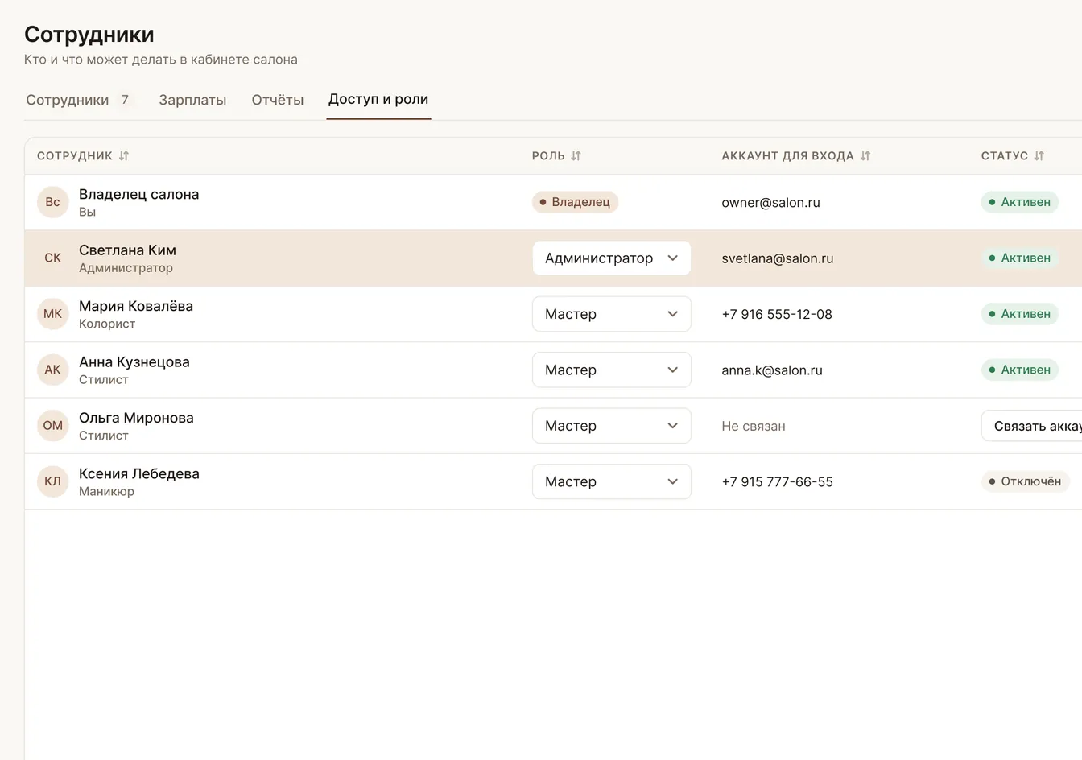
Task: Click the Не связан account text
Action: pyautogui.click(x=754, y=426)
